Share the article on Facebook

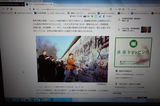coord(104,16)
